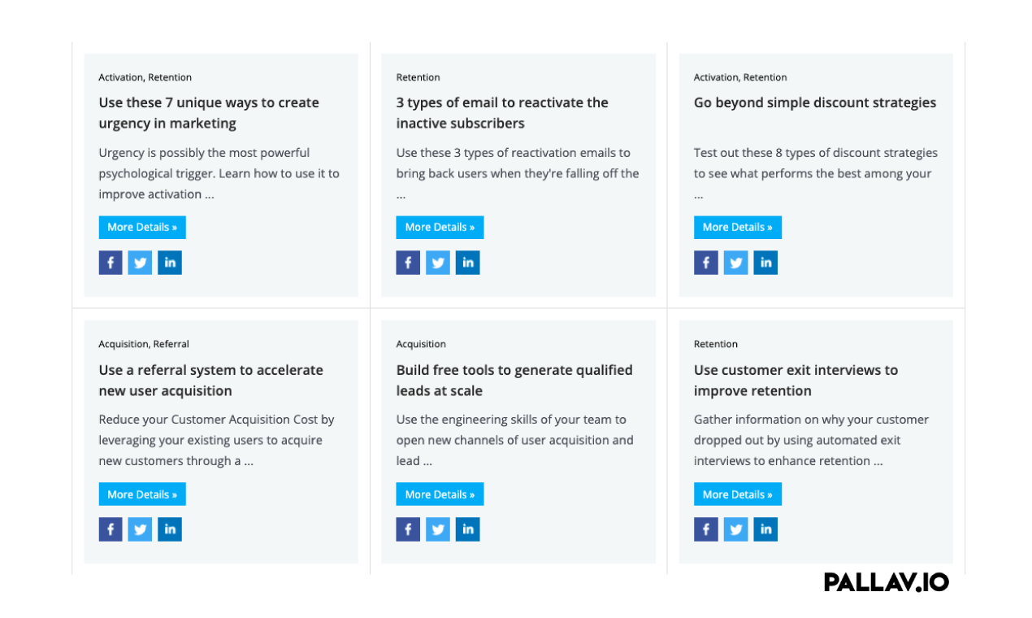The width and height of the screenshot is (1032, 618).
Task: Share customer exit interviews article on Facebook
Action: [x=705, y=529]
